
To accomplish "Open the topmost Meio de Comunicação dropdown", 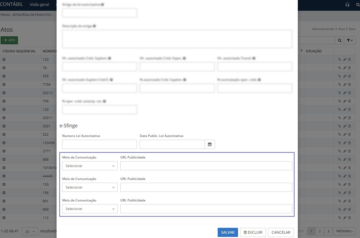I will point(90,166).
